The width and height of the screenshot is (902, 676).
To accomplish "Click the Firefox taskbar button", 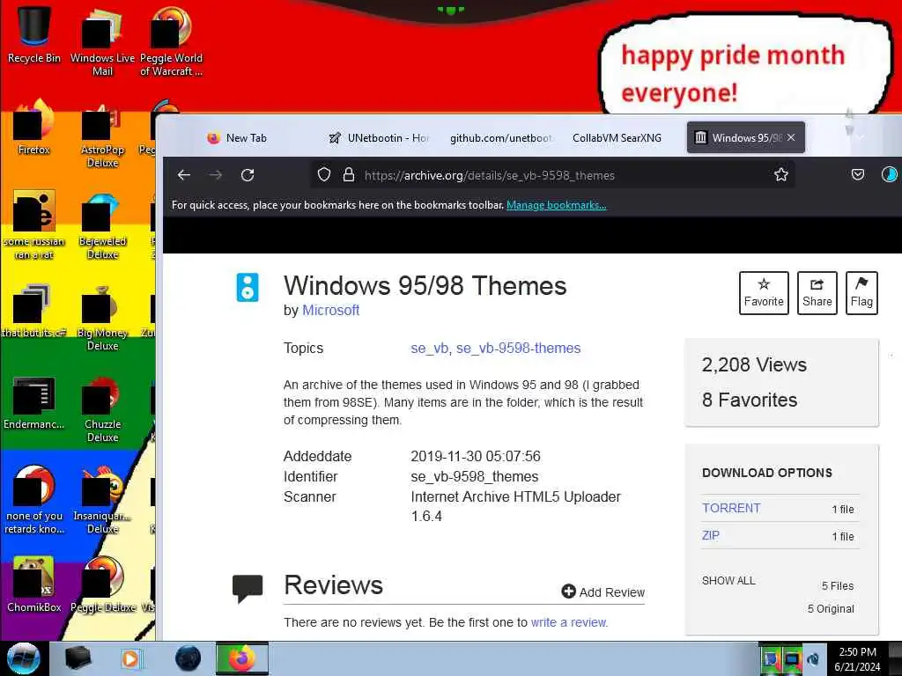I will [x=242, y=658].
